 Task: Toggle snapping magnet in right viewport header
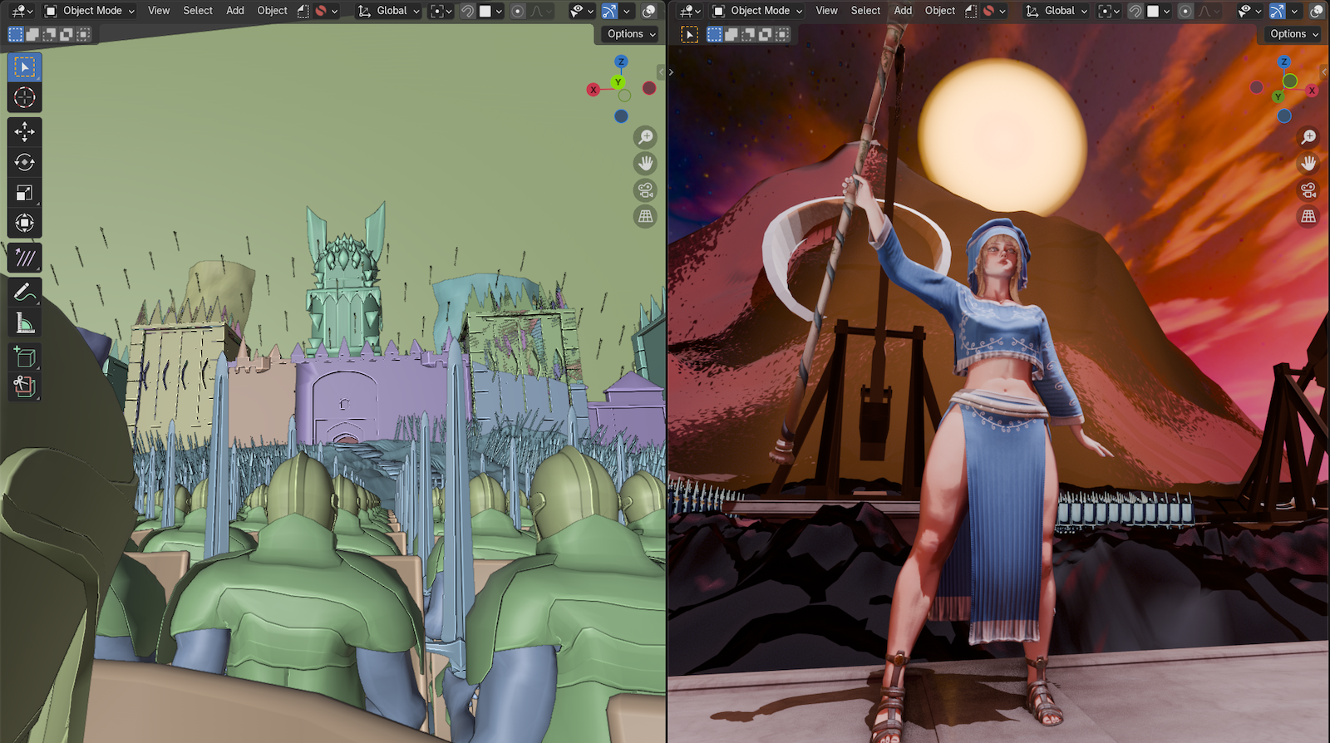pos(1135,11)
